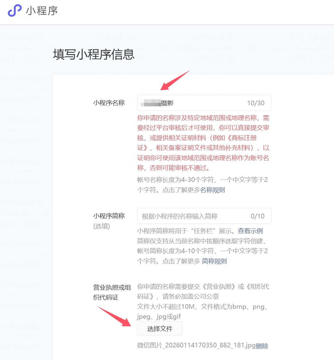Click the file size and format hint text

(203, 311)
